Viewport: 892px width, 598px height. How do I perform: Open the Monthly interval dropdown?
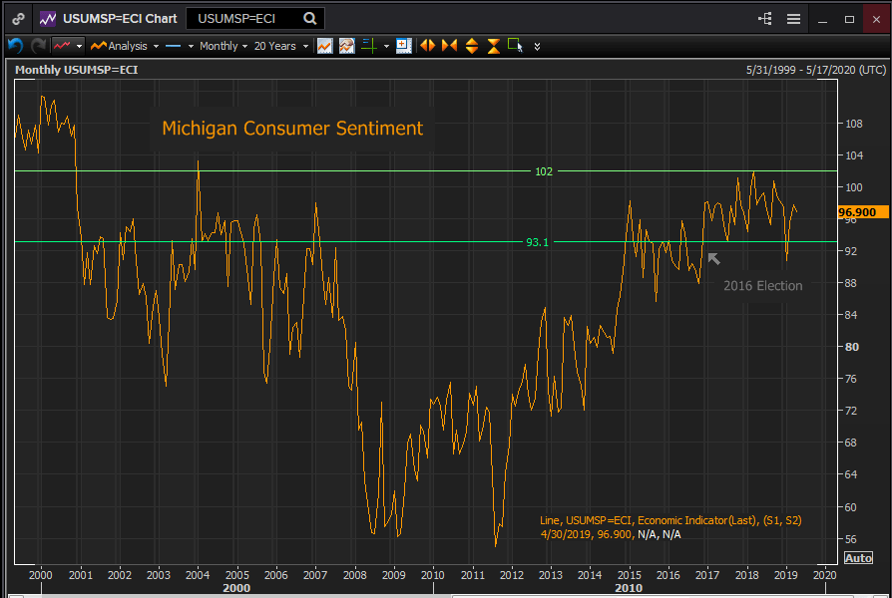click(223, 46)
